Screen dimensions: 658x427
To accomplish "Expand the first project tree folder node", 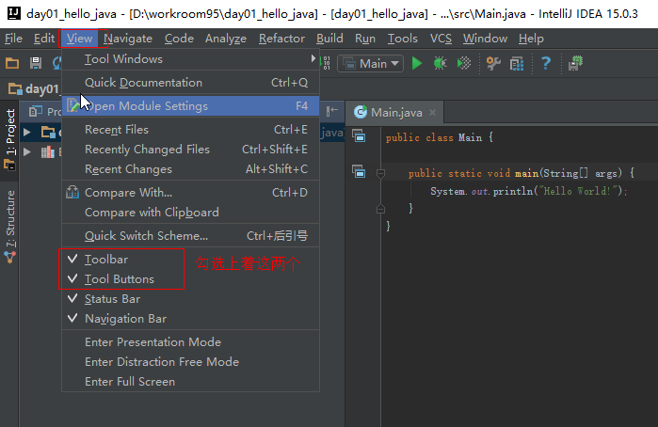I will 27,132.
